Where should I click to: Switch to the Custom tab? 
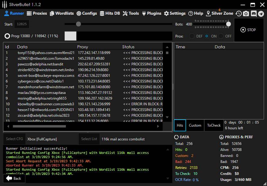pyautogui.click(x=195, y=125)
